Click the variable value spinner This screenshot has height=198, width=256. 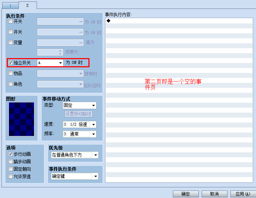point(50,52)
